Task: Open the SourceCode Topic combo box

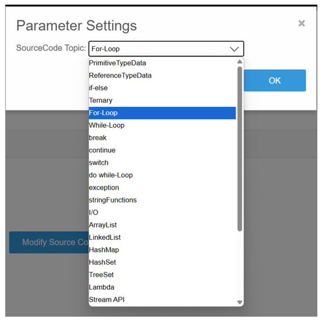Action: [166, 49]
